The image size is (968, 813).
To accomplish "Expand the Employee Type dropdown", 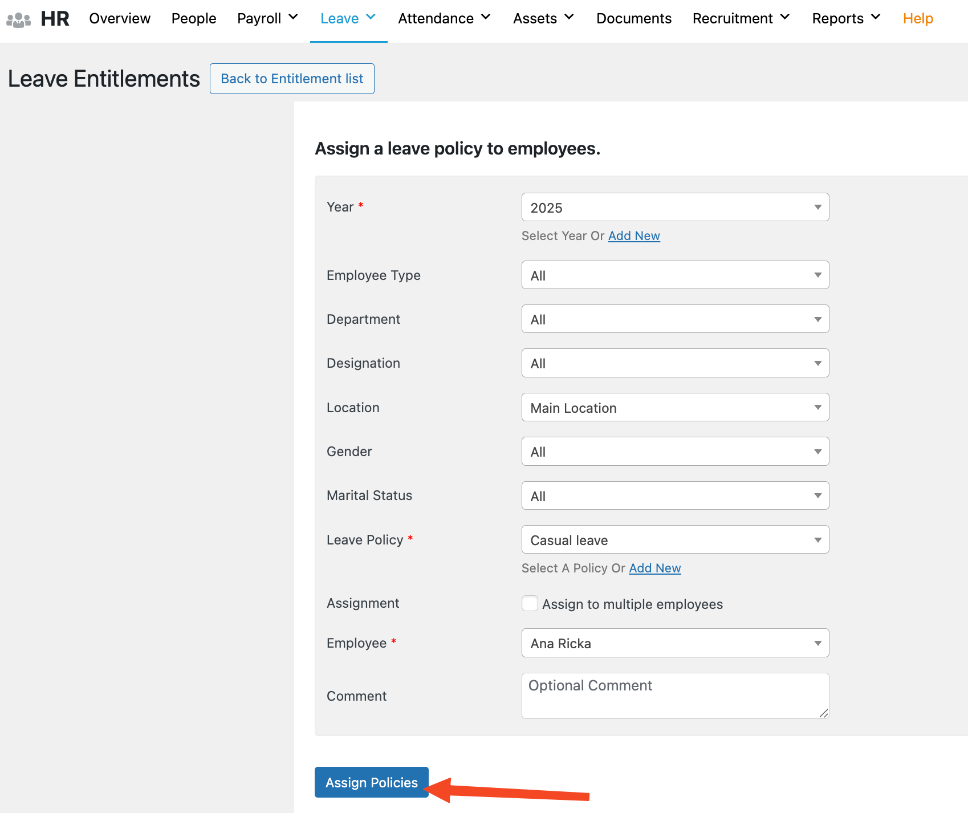I will click(674, 275).
